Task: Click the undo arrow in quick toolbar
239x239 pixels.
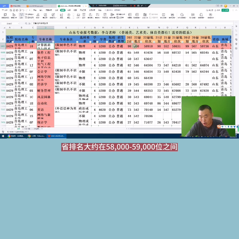Action: [x=23, y=10]
